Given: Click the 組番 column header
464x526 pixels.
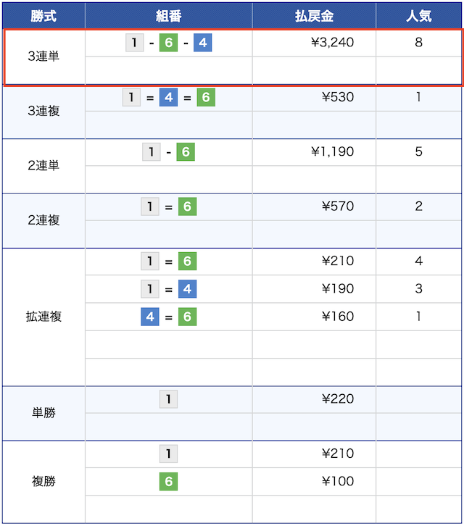Looking at the screenshot, I should [168, 16].
